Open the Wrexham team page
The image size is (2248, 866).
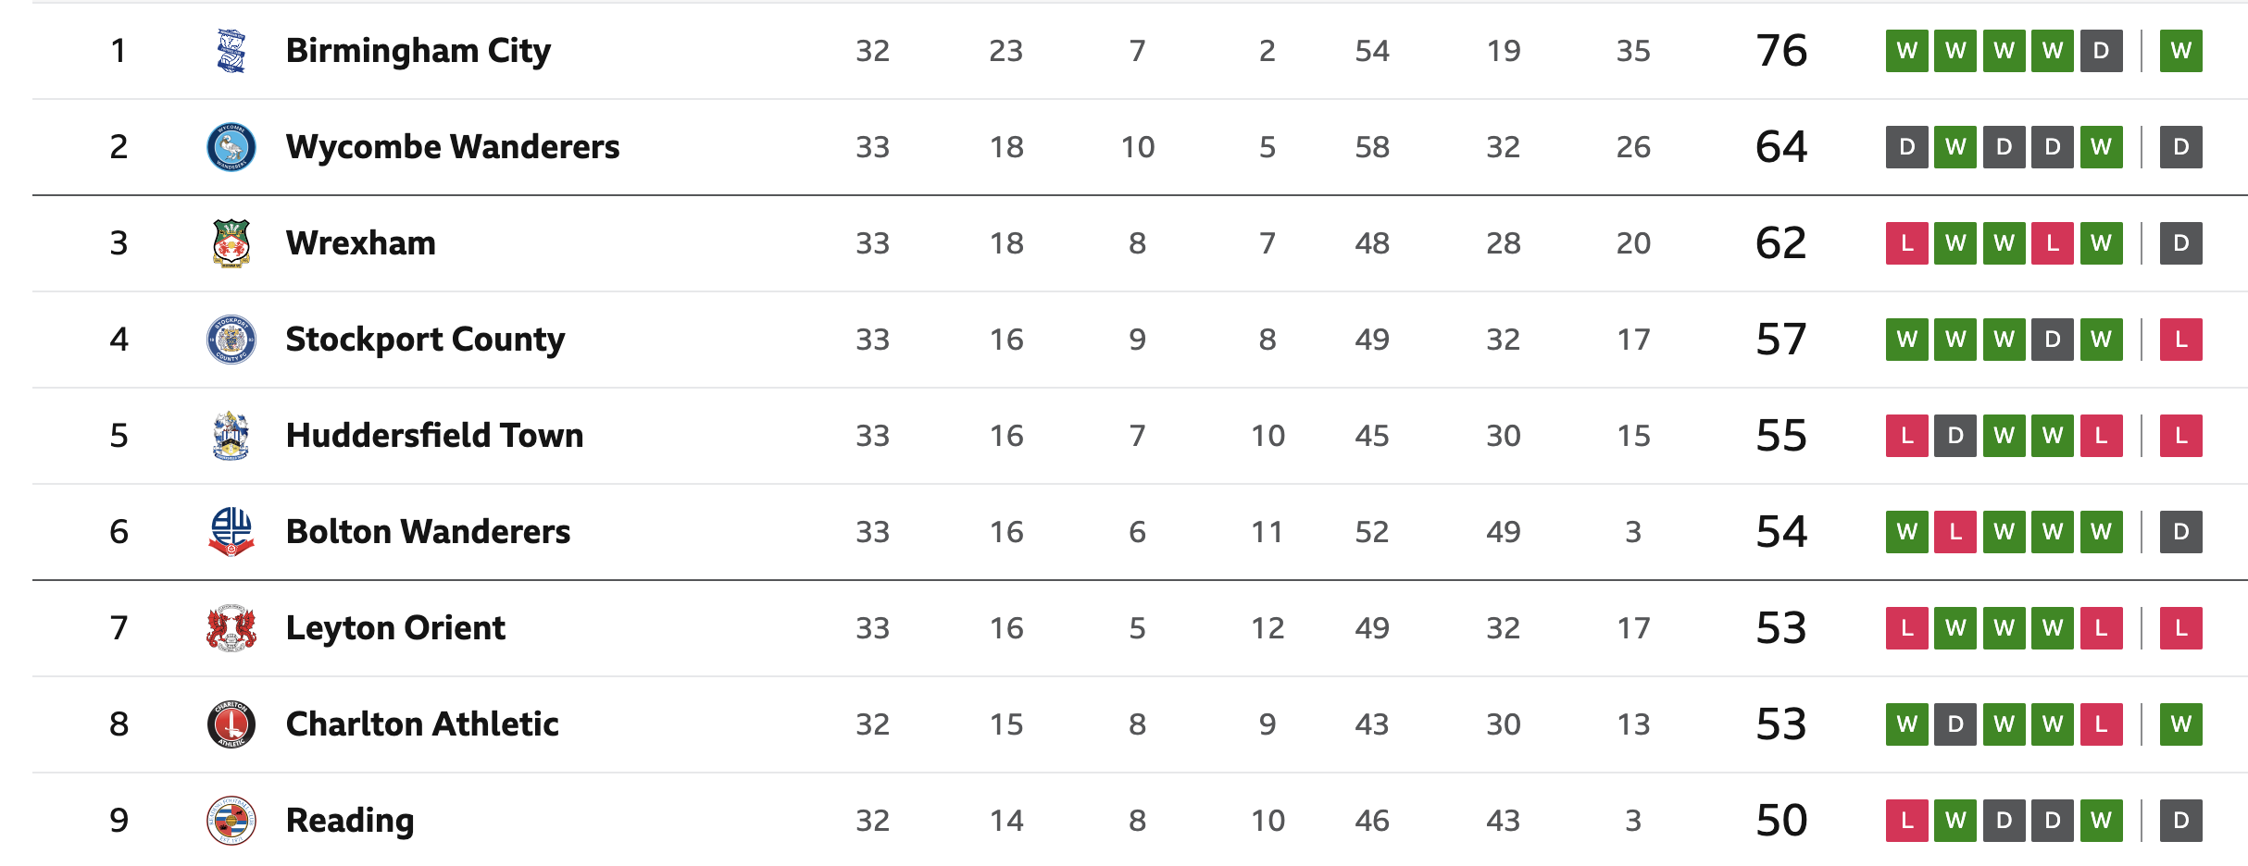point(360,243)
